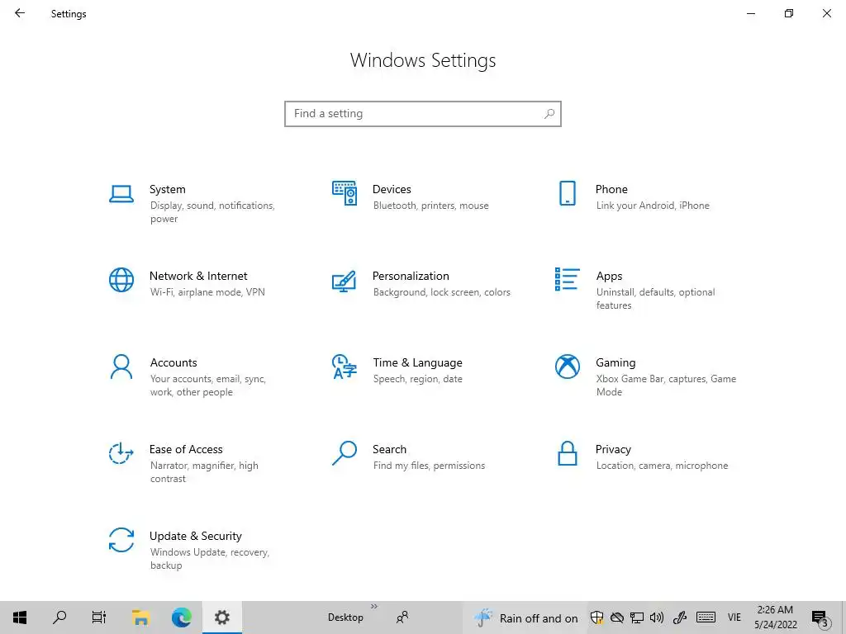Click the text 'Windows Update, recovery, backup'
This screenshot has width=846, height=634.
[209, 559]
